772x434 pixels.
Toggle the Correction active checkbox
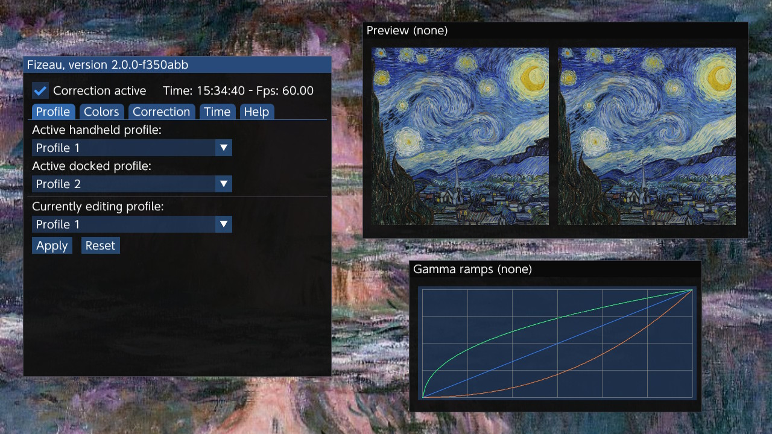coord(40,91)
